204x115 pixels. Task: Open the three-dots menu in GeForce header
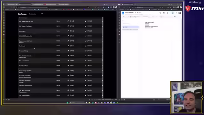pos(42,14)
